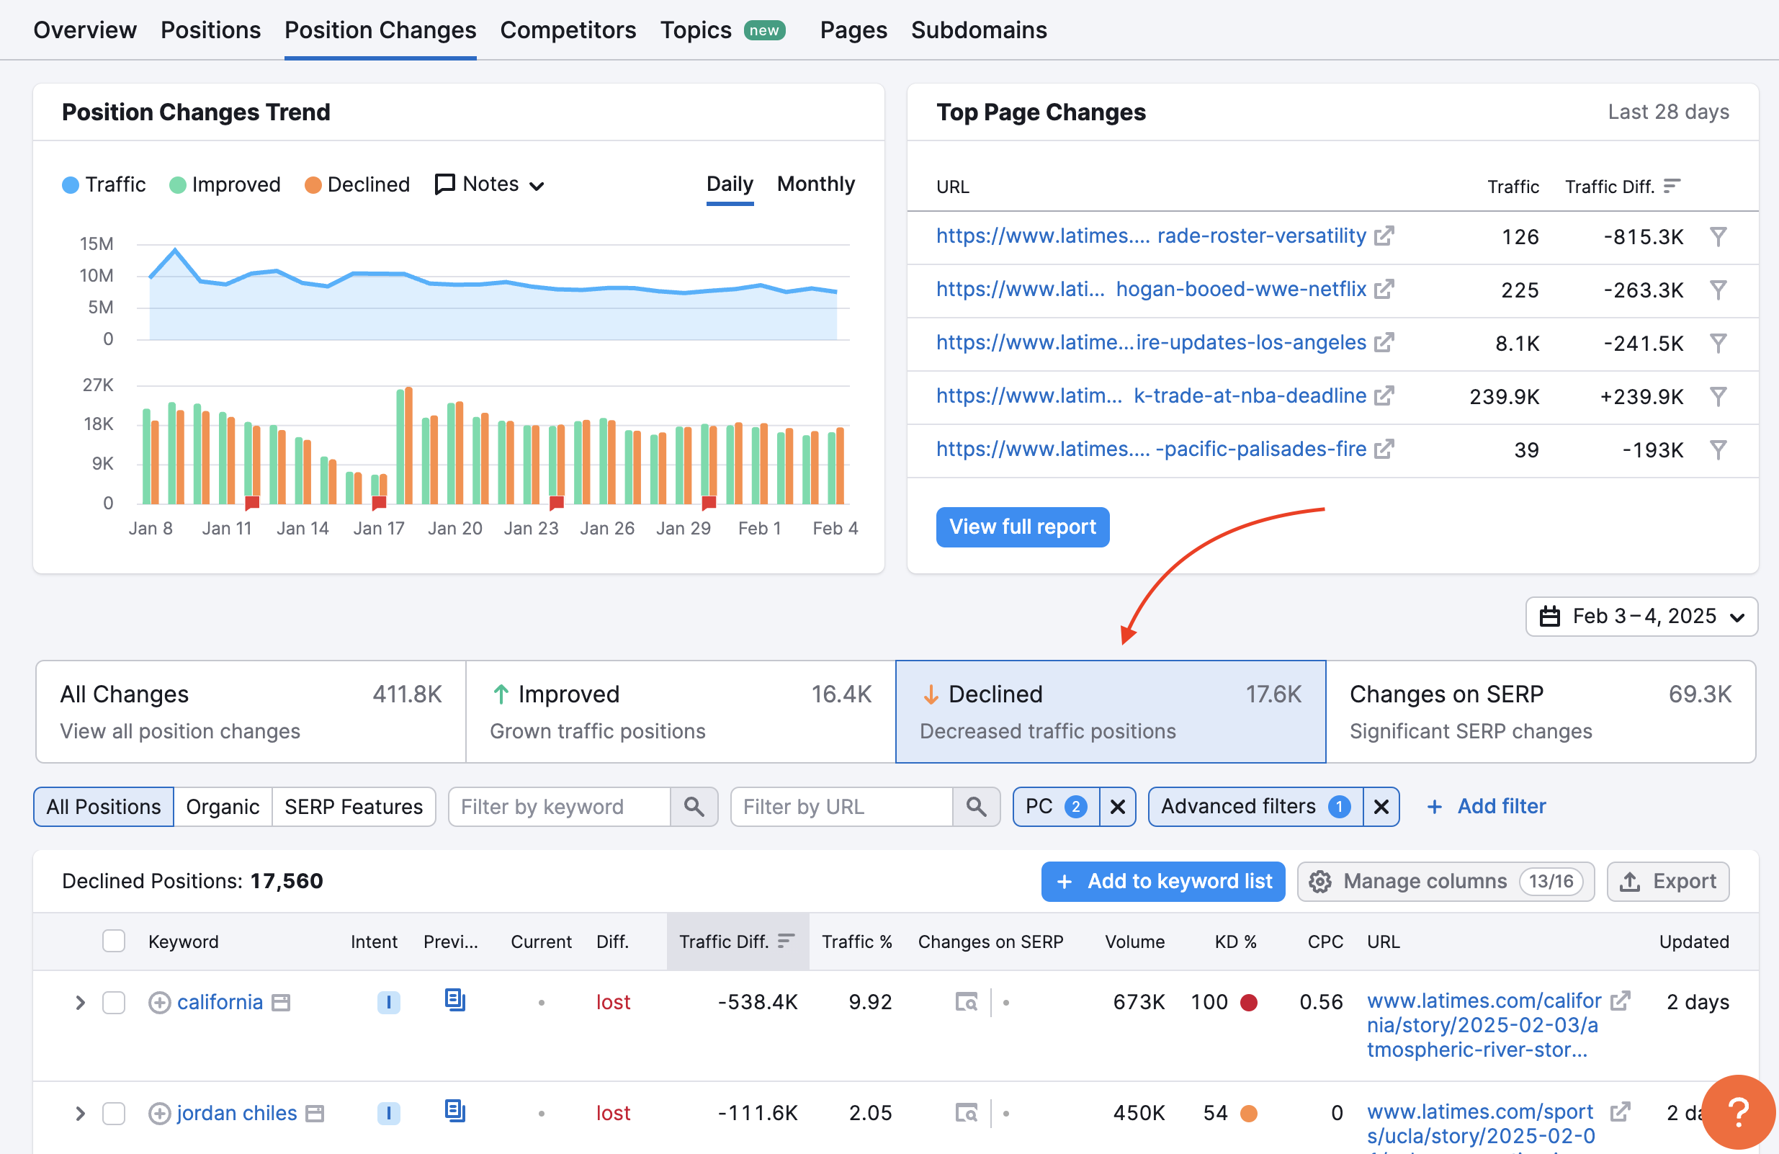Open external link for hogan-booed-wwe-netflix URL
The width and height of the screenshot is (1779, 1154).
coord(1384,290)
